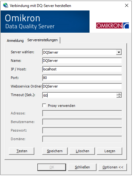133x176 pixels.
Task: Click the Omikron Data Quality Server banner
Action: (x=45, y=22)
